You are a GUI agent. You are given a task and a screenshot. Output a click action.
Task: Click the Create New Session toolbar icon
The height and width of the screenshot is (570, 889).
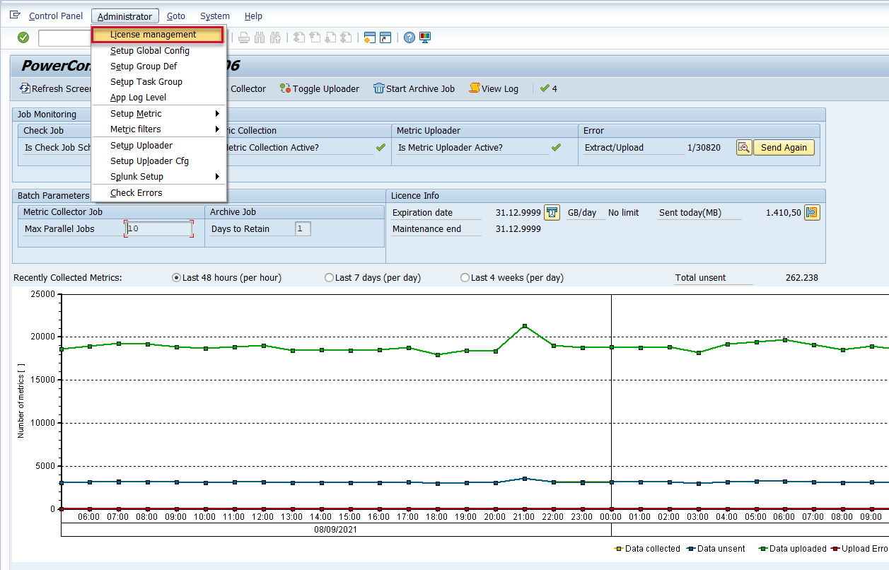tap(368, 37)
